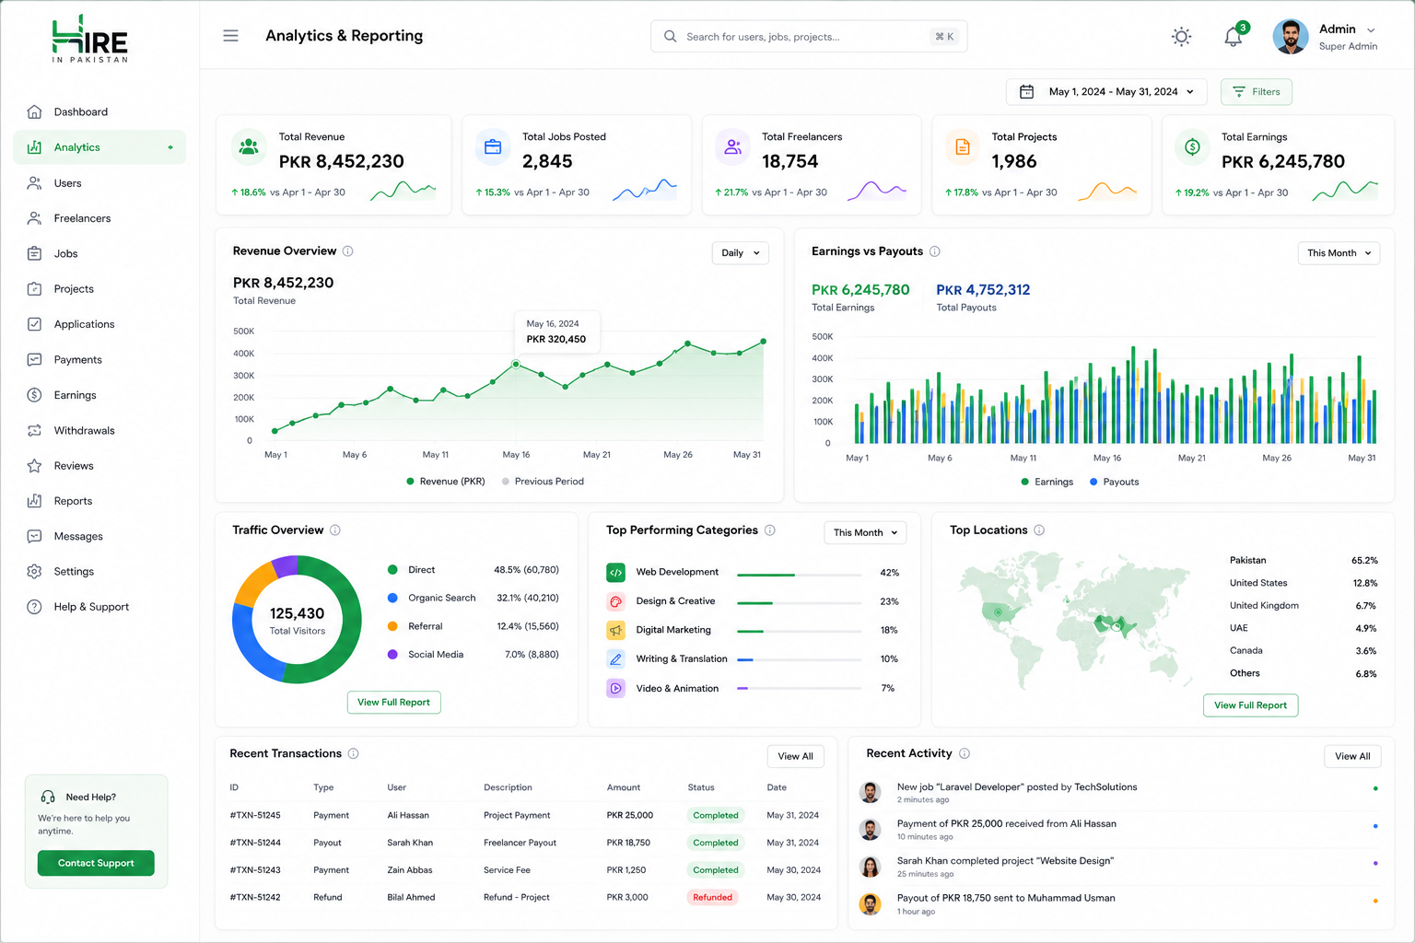Click View All in Recent Activity
Viewport: 1415px width, 943px height.
pyautogui.click(x=1352, y=756)
